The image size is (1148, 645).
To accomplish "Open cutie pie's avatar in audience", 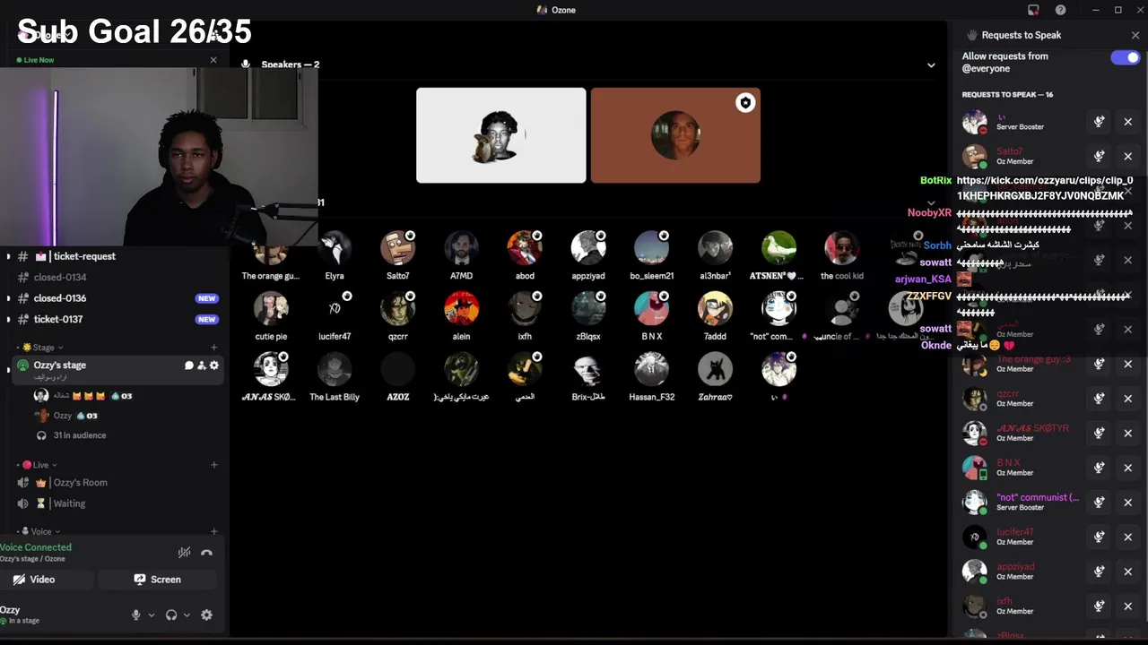I will 271,308.
